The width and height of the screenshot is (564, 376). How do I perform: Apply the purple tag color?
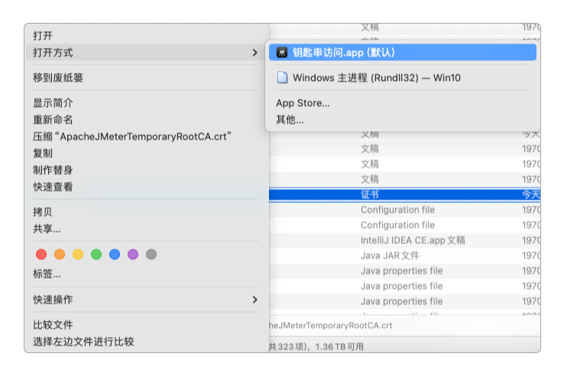point(133,254)
